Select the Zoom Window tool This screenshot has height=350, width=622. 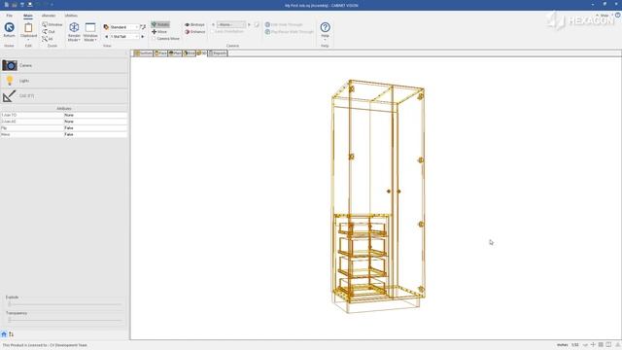pyautogui.click(x=52, y=24)
